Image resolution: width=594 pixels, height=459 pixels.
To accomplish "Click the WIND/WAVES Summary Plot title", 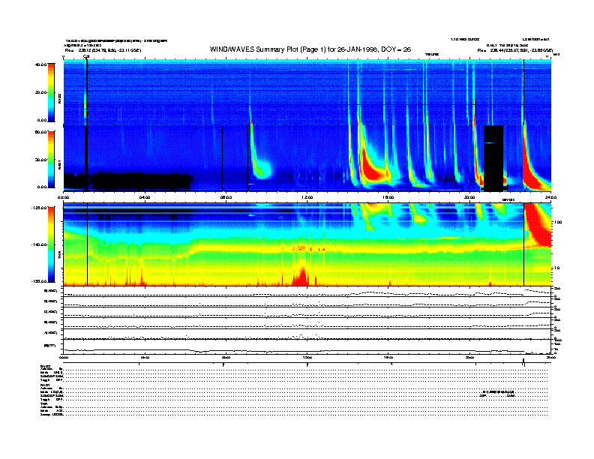I will pos(310,49).
